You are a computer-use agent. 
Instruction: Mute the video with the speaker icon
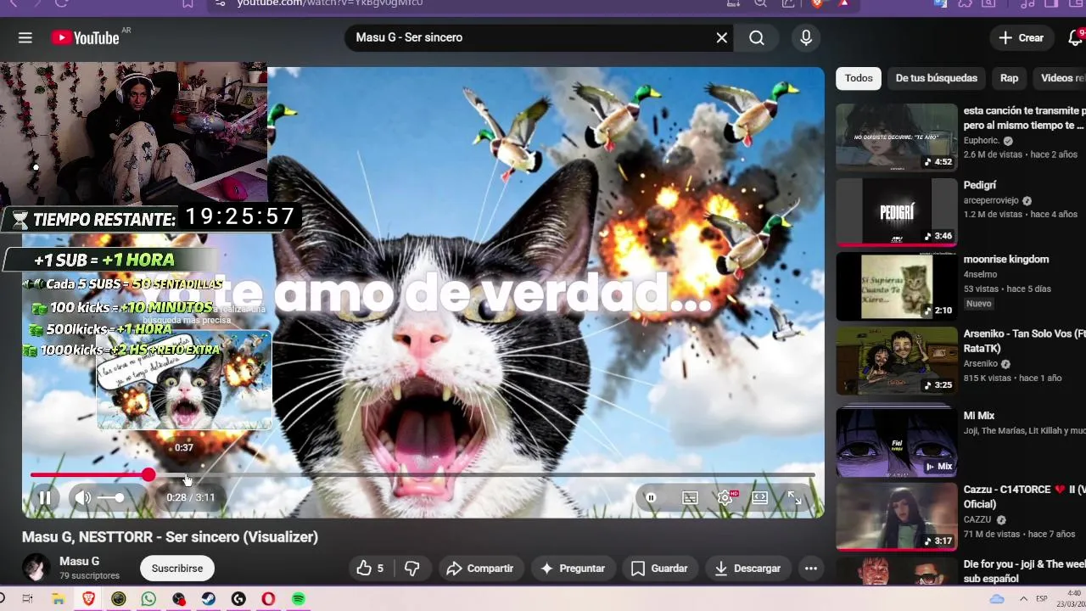coord(82,498)
